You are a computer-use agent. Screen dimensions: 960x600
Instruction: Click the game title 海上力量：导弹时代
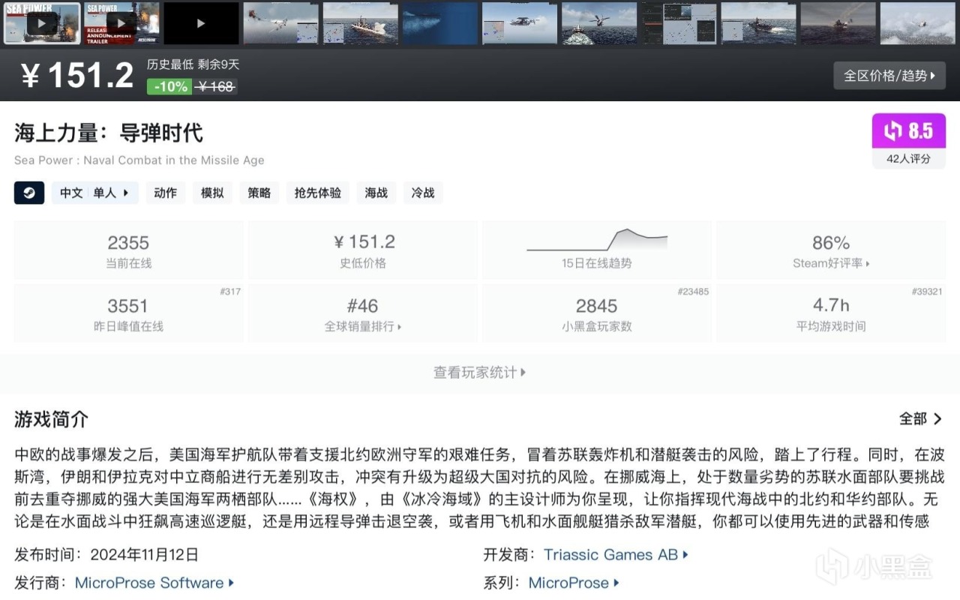109,133
